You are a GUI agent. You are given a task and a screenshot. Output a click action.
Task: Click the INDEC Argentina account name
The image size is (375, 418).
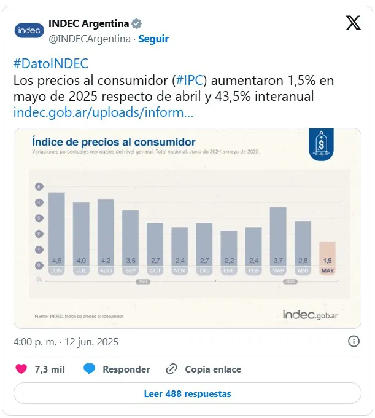88,24
